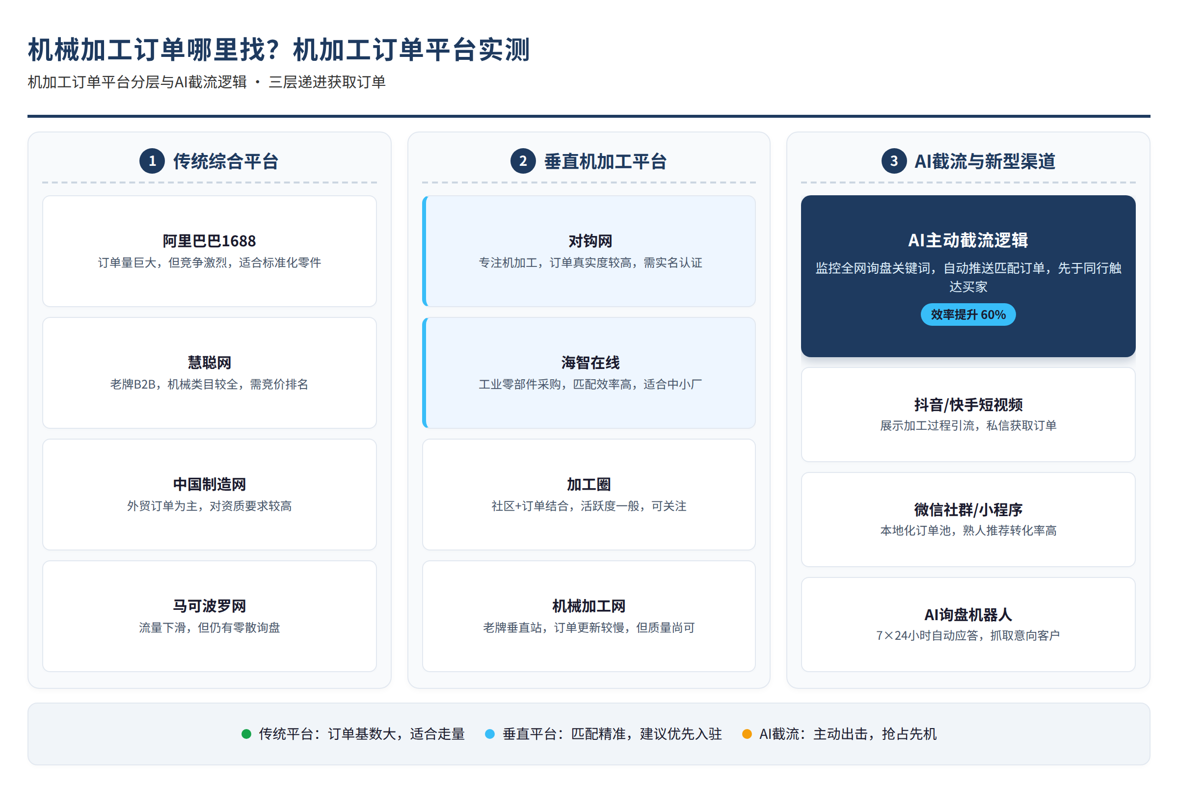Click text 展示加工过程引流，私信获取订单

point(968,425)
